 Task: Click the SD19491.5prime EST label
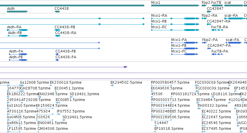(x=77, y=117)
